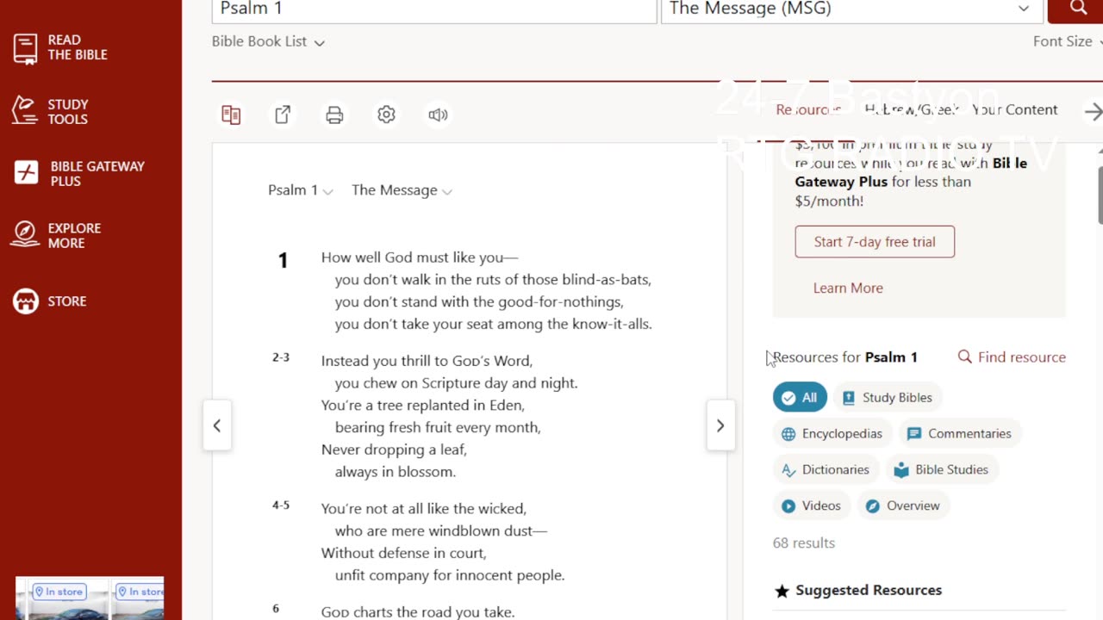Open the Store icon in sidebar

pos(26,301)
